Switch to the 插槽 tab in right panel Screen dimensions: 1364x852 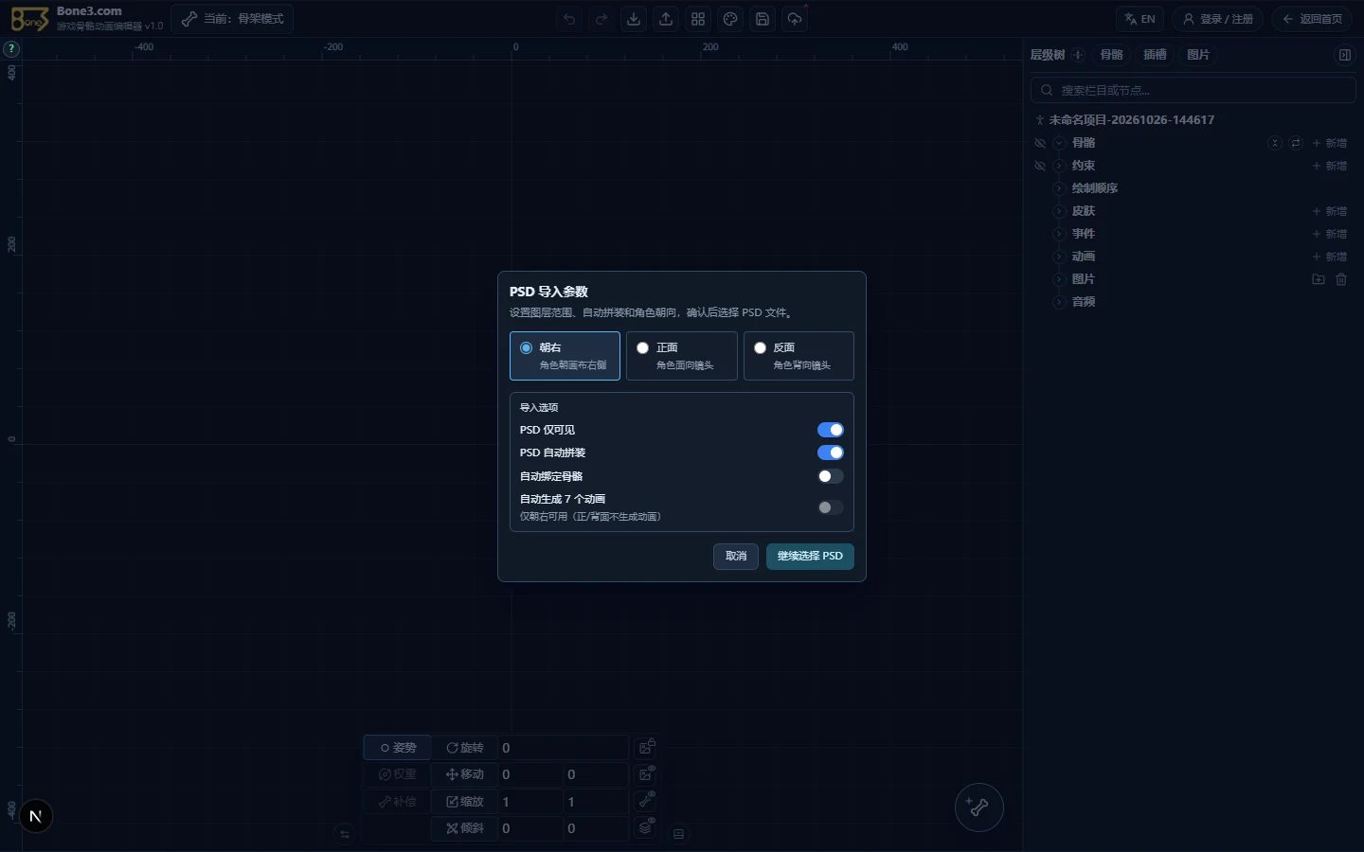pyautogui.click(x=1155, y=55)
